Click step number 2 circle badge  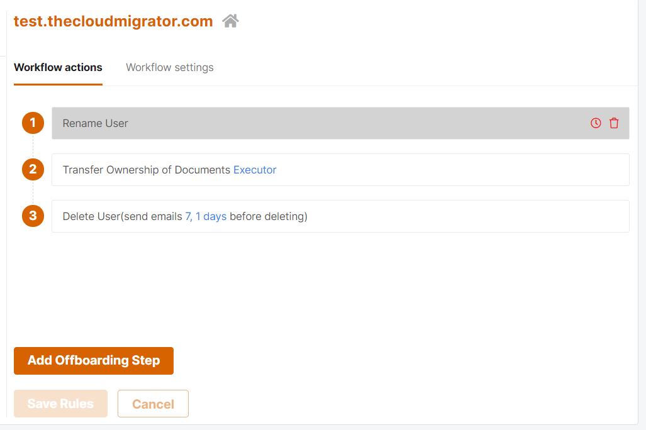tap(33, 169)
